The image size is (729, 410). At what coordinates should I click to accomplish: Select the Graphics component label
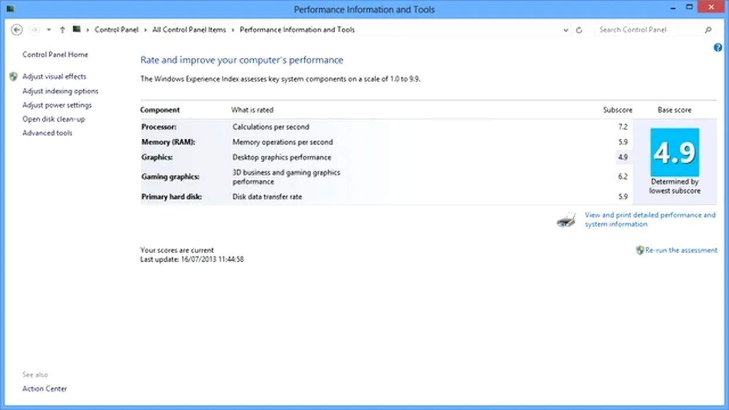pyautogui.click(x=157, y=157)
